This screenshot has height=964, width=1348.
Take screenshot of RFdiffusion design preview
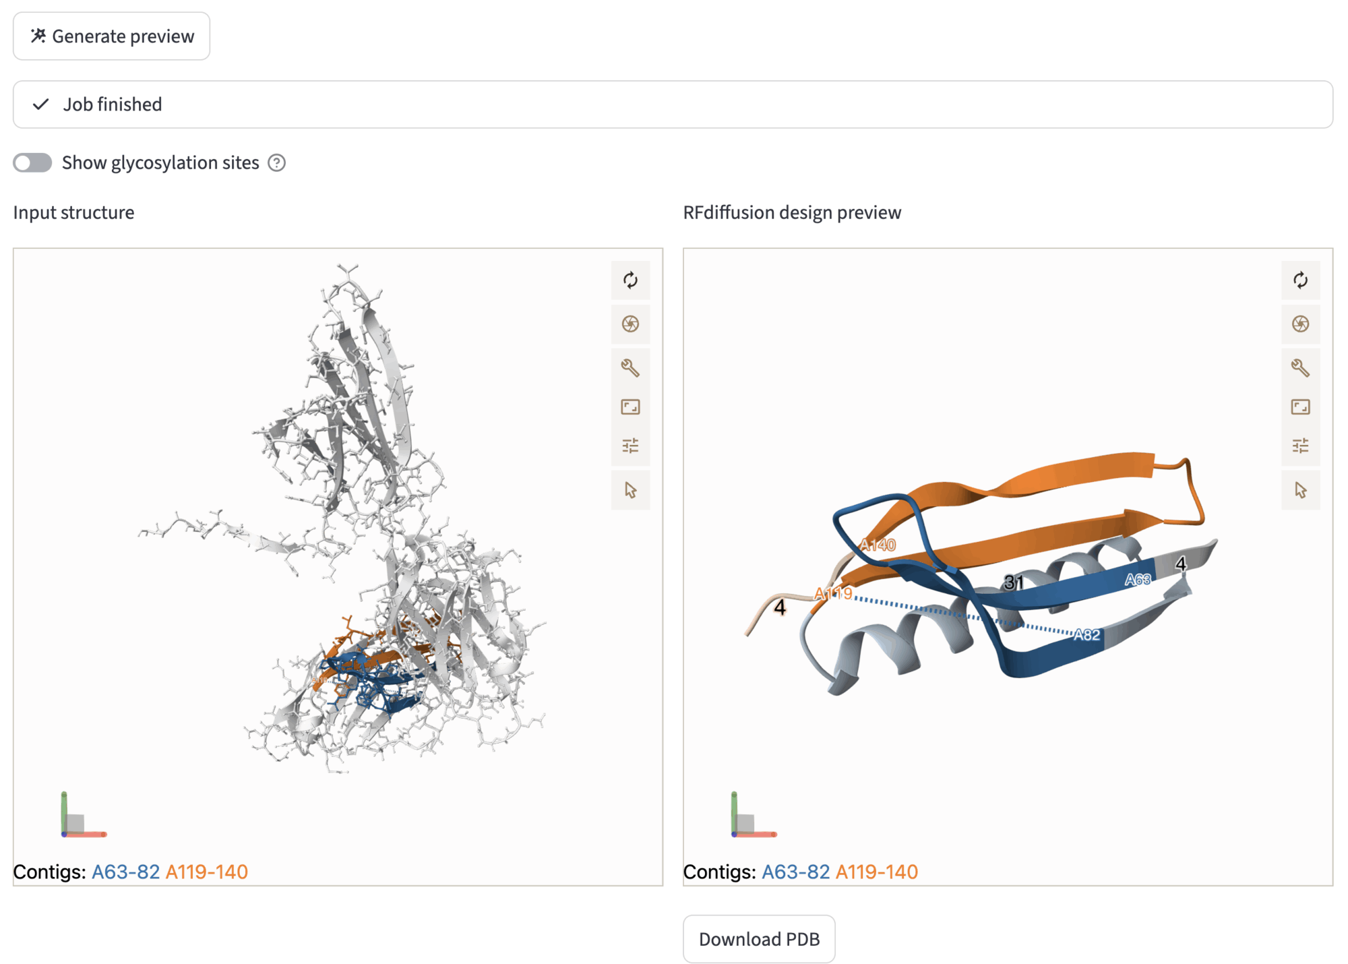[1300, 324]
